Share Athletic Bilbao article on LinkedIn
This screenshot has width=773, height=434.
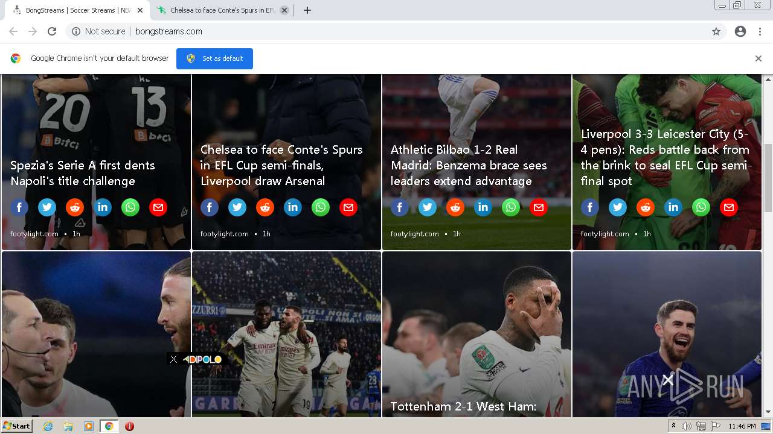(x=483, y=207)
